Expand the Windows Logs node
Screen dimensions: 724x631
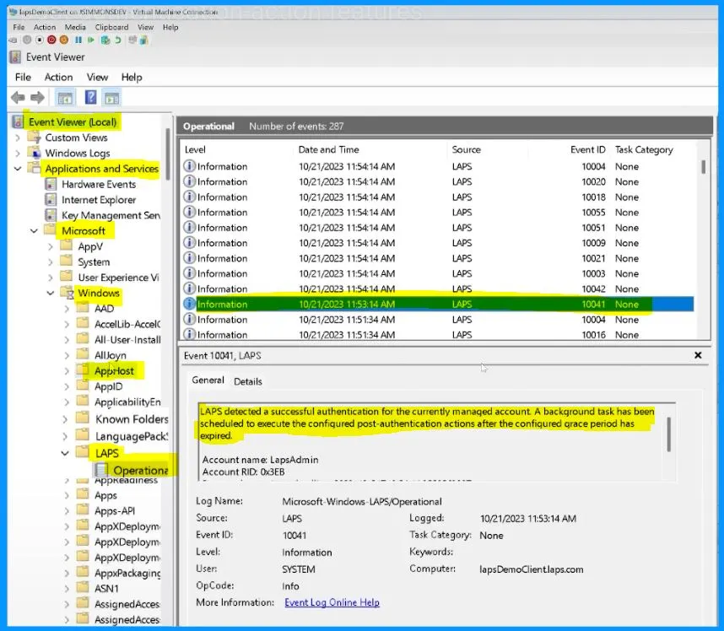[x=18, y=153]
